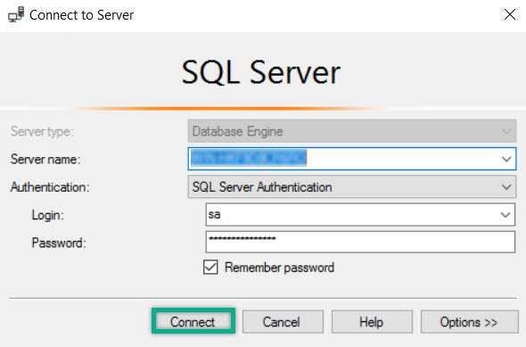Click the disabled Server type Database Engine combo
This screenshot has width=526, height=347.
click(352, 131)
